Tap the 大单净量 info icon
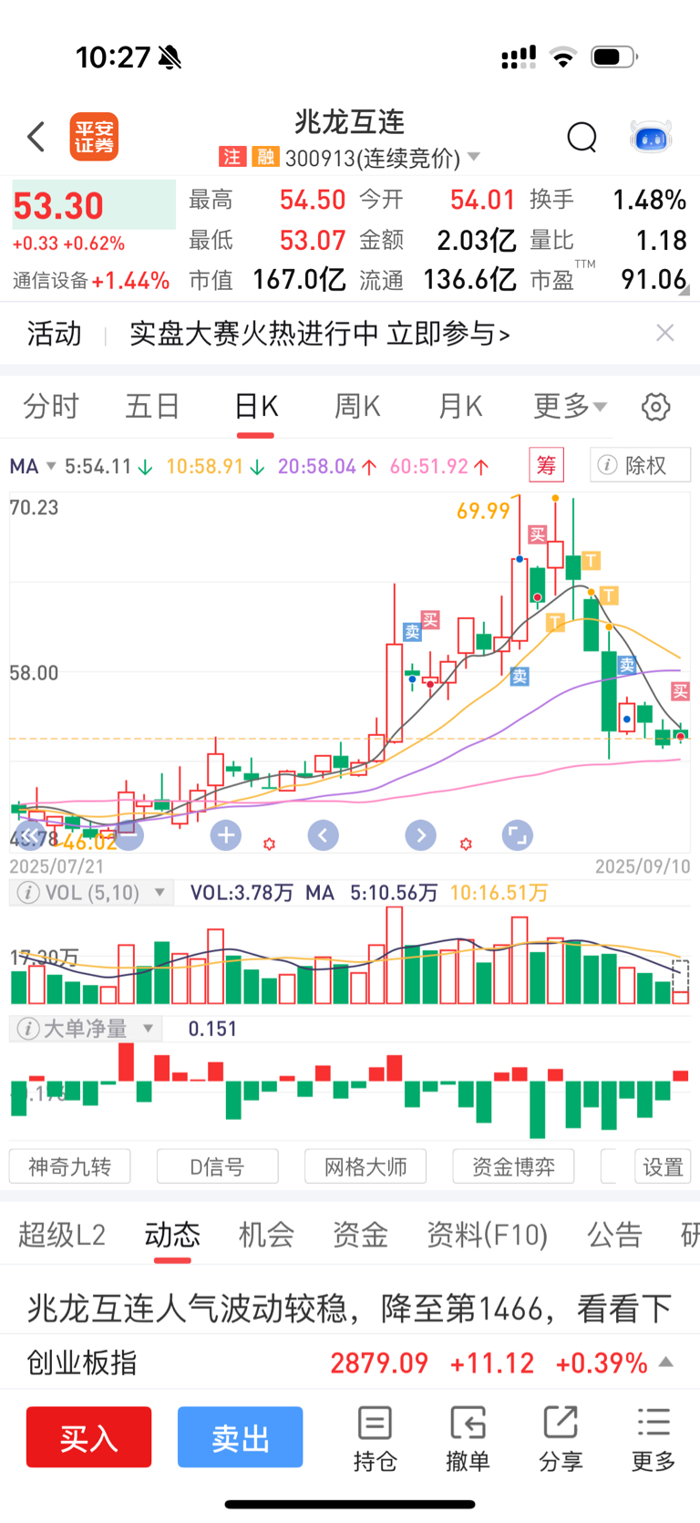The image size is (700, 1523). [x=28, y=1029]
